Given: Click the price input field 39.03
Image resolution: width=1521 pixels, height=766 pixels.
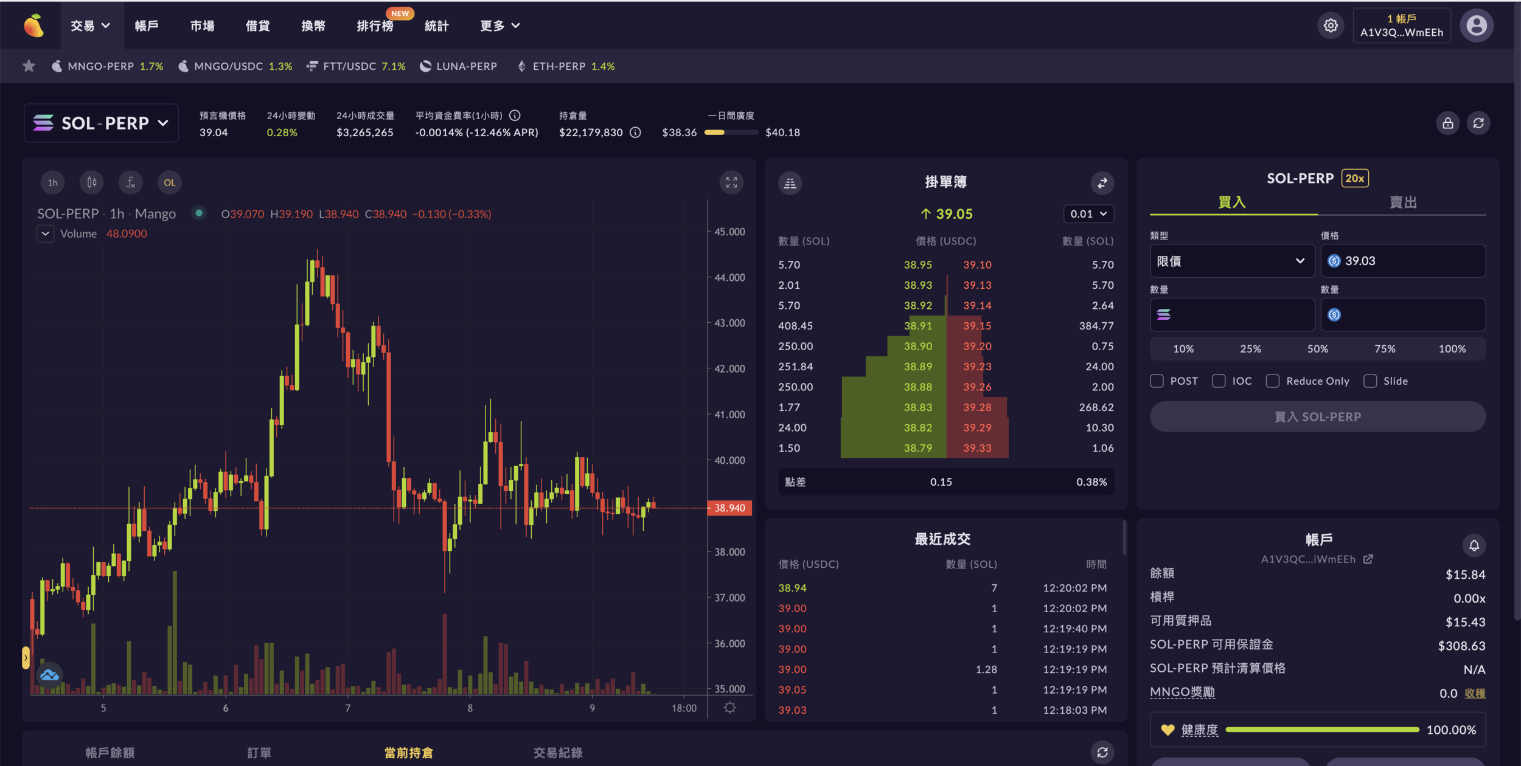Looking at the screenshot, I should coord(1403,261).
